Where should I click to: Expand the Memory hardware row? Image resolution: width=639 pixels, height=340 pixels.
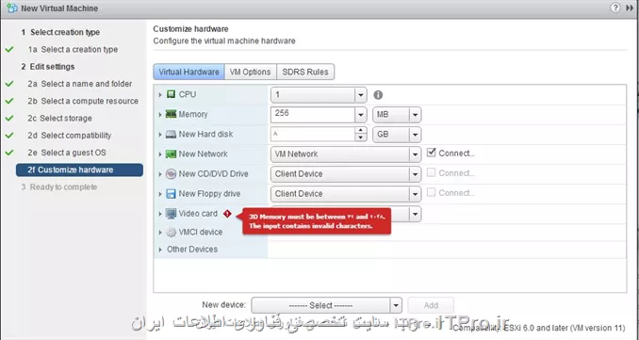[160, 115]
